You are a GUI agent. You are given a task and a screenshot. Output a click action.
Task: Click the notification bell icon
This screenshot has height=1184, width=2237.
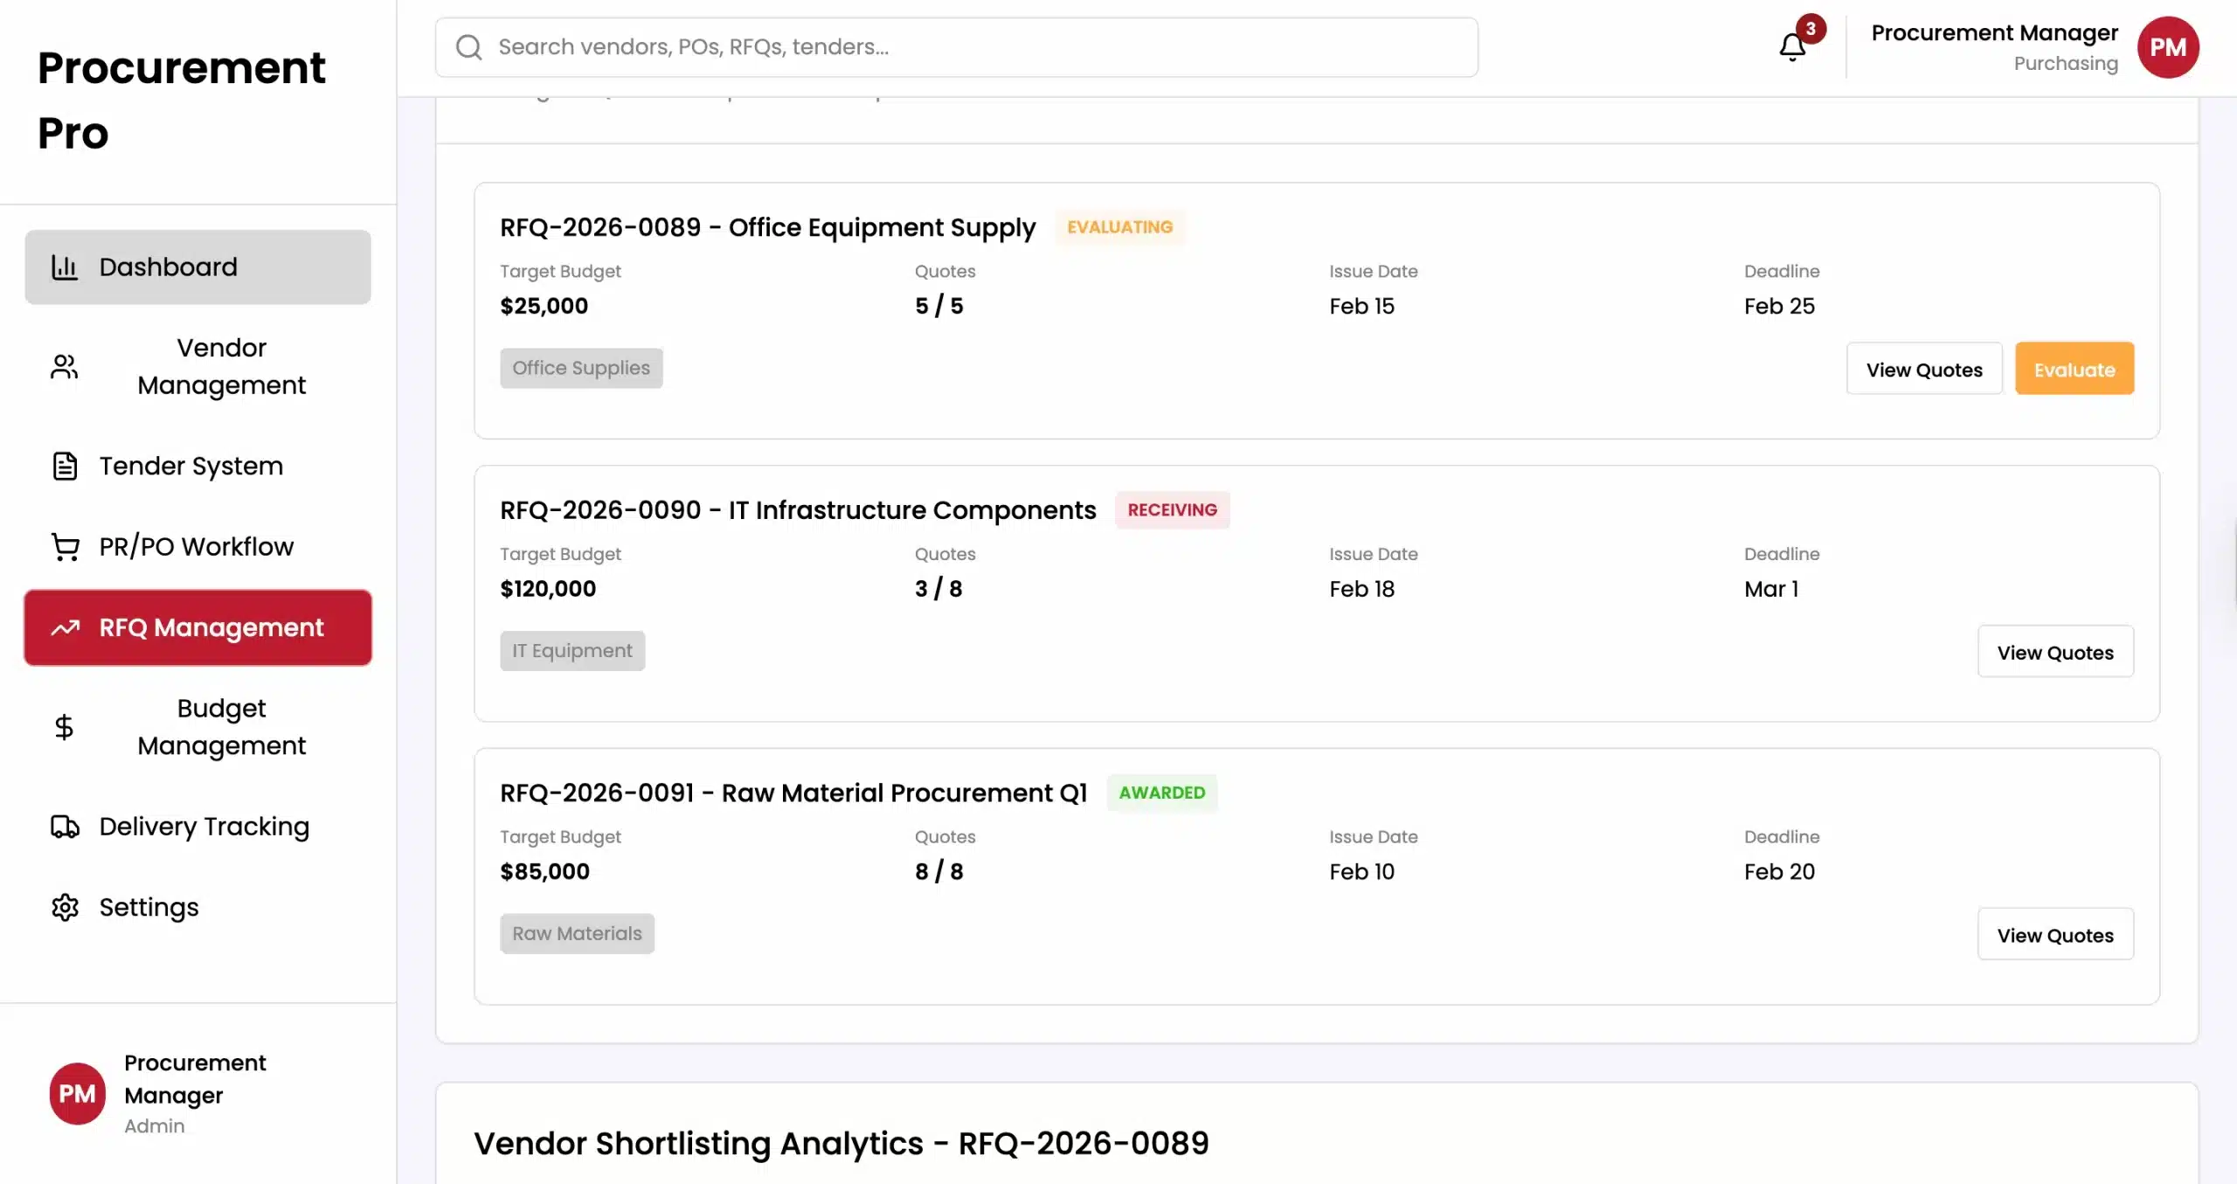click(x=1792, y=47)
